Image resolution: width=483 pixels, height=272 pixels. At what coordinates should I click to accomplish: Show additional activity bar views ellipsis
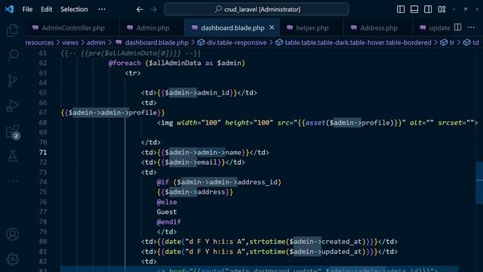tap(12, 181)
